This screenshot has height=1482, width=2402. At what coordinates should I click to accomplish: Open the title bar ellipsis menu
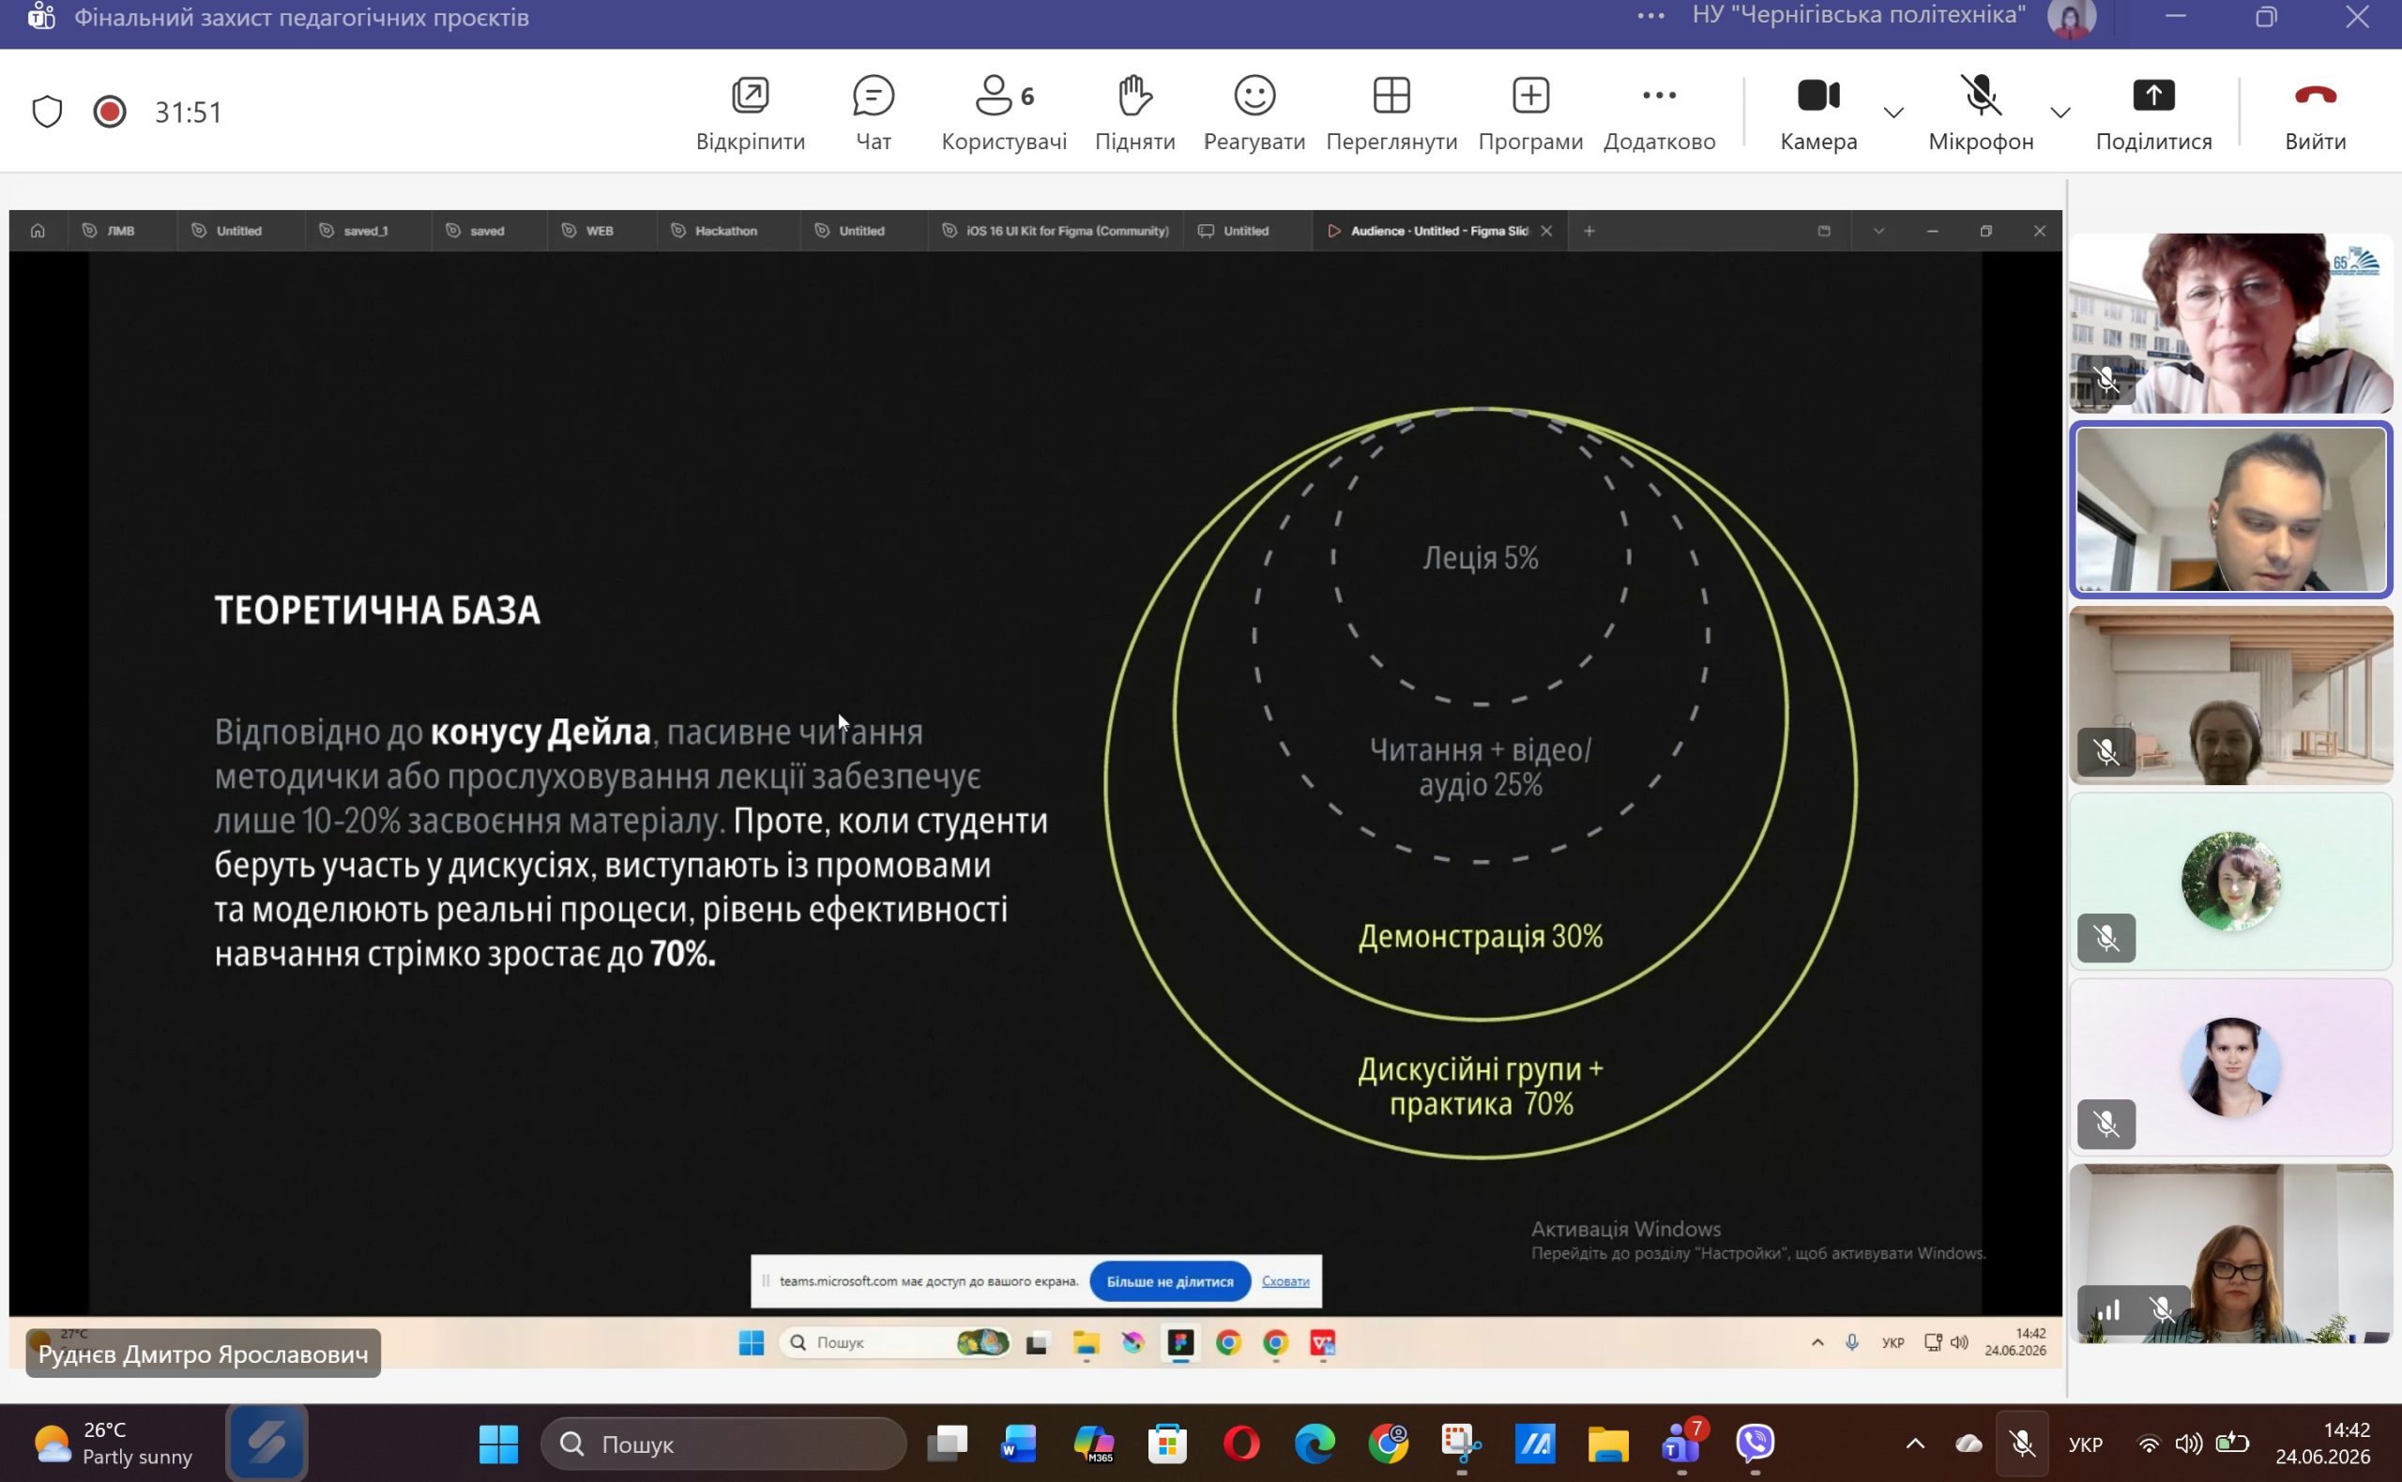(x=1650, y=16)
